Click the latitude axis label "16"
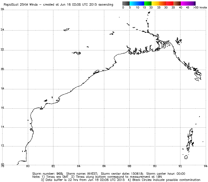Screen dimensions: 208x182 pos(2,108)
